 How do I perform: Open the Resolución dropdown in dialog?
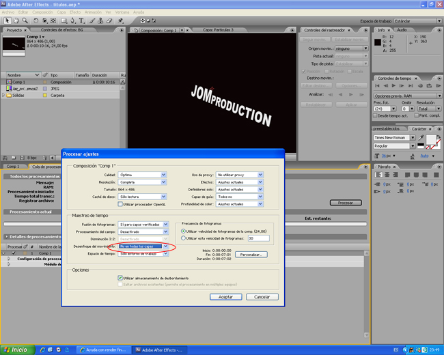pos(143,182)
